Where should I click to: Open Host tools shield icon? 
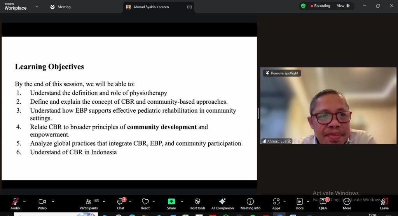(x=197, y=203)
